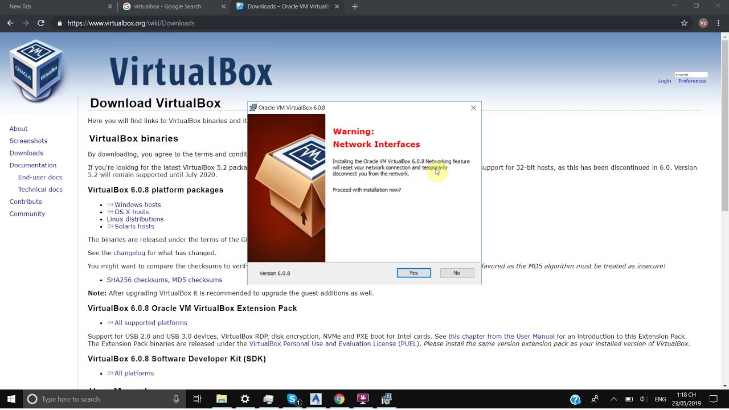Screen dimensions: 729x410
Task: Click the address bar URL field
Action: (364, 23)
